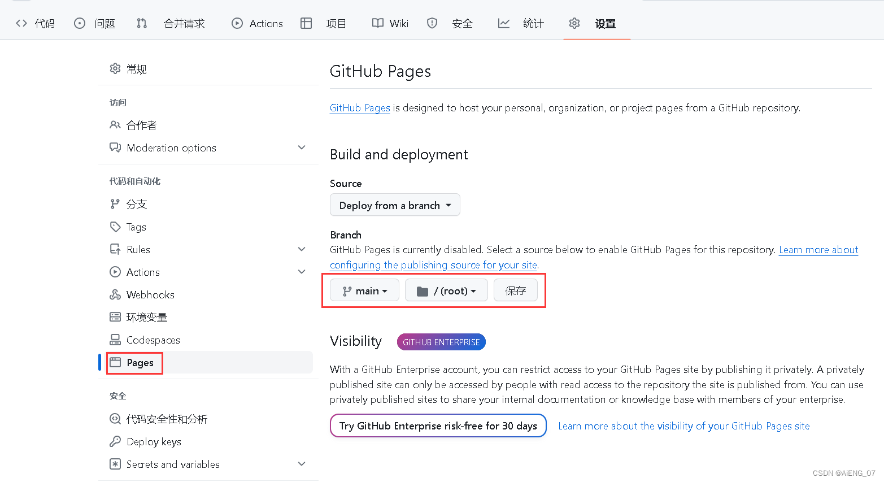884x482 pixels.
Task: Expand the Rules section chevron
Action: (x=302, y=249)
